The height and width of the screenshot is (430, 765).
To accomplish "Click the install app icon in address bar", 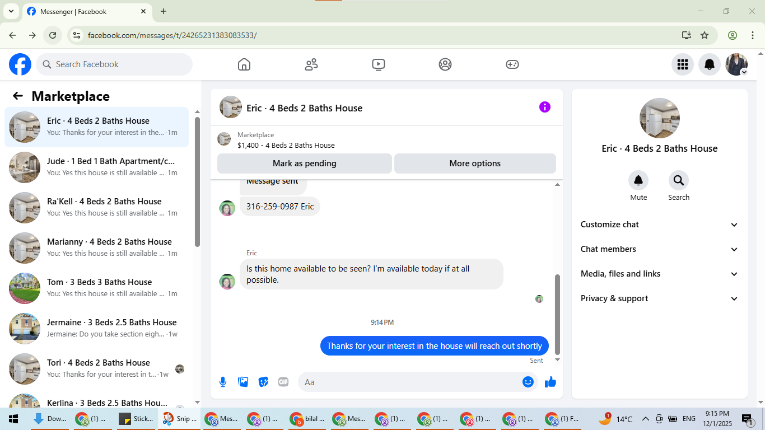I will click(x=687, y=35).
